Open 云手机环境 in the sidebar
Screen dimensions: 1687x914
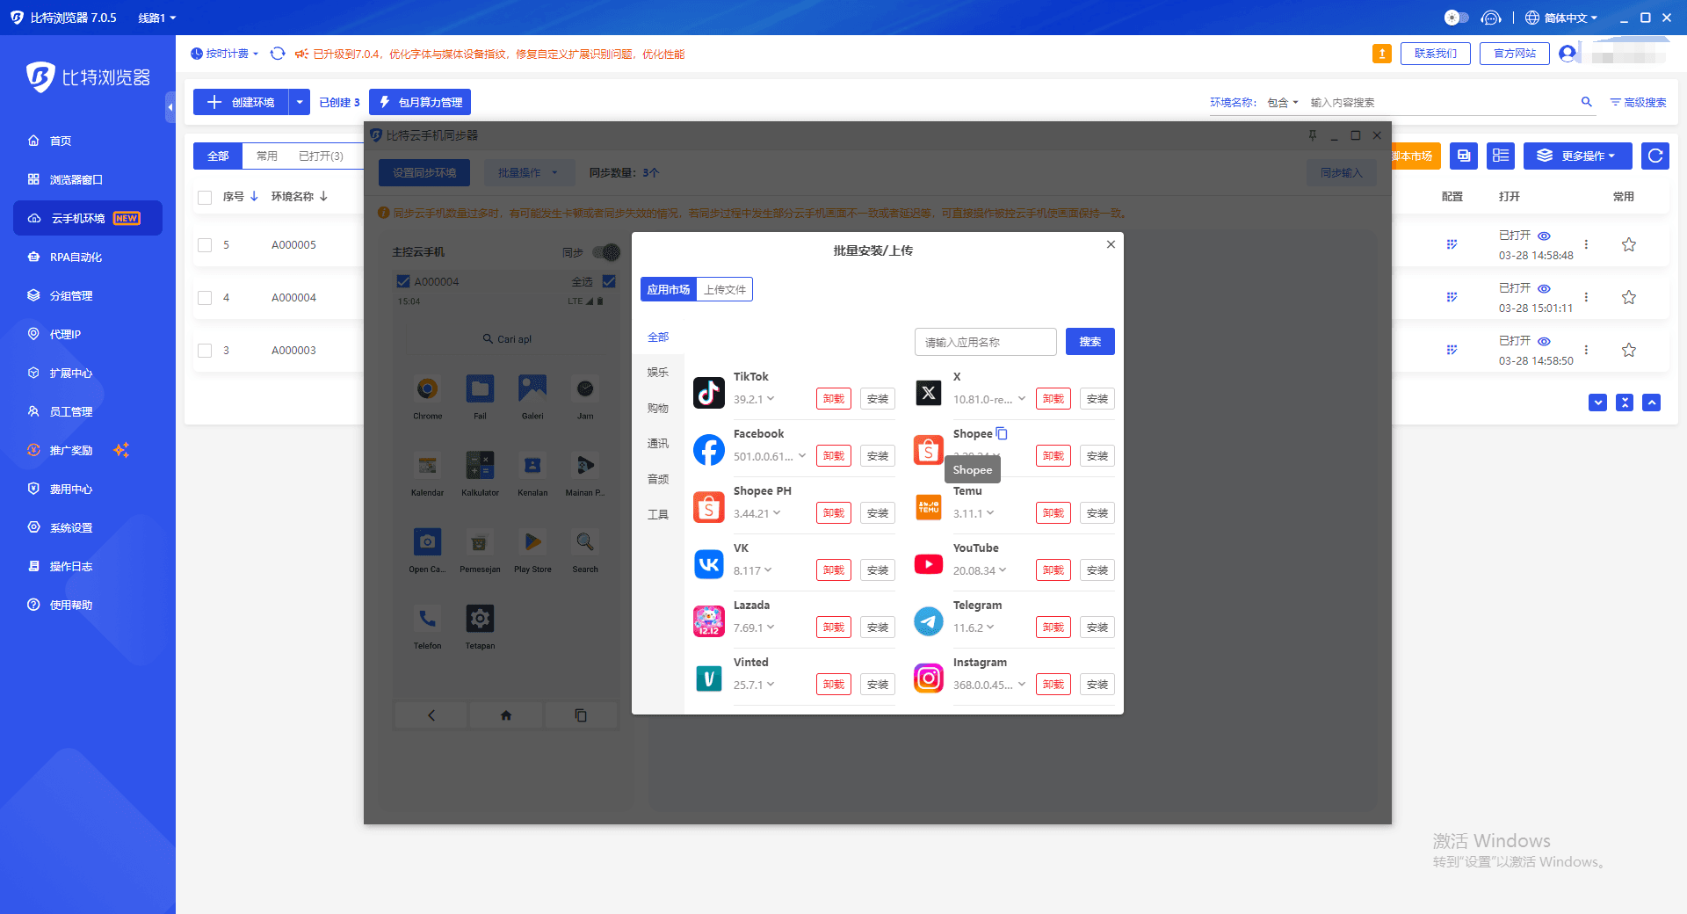click(88, 218)
